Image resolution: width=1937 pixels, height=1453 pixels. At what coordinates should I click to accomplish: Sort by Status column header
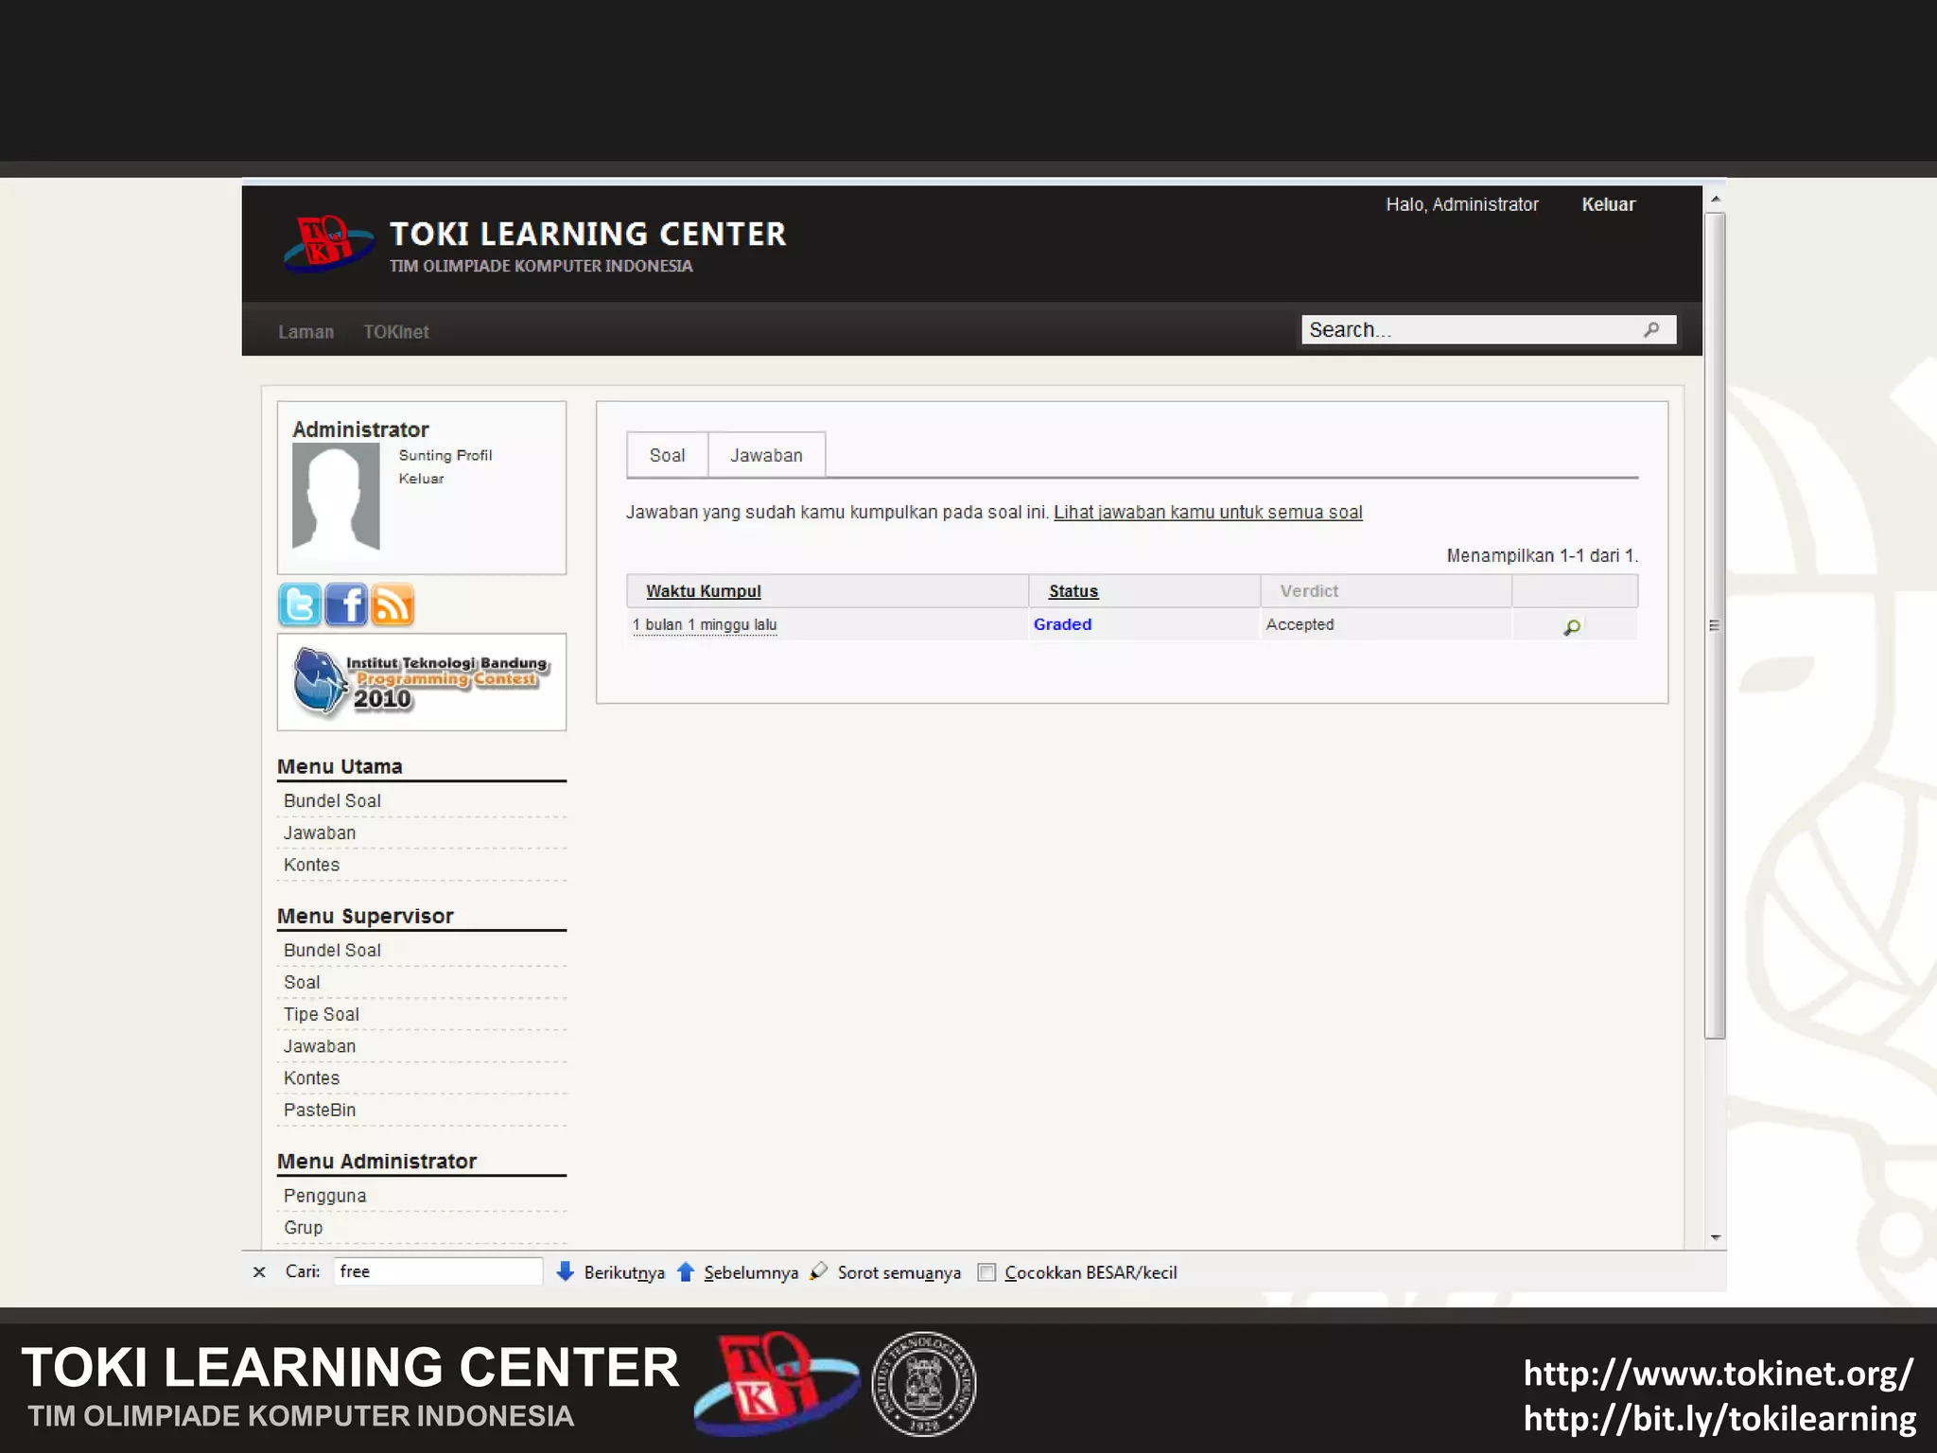pos(1073,591)
